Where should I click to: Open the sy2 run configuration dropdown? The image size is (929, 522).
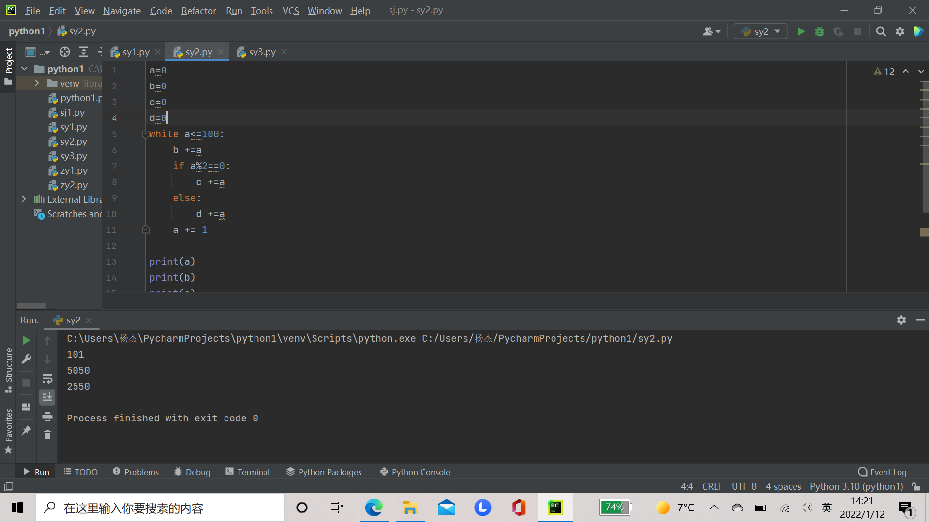(x=761, y=31)
